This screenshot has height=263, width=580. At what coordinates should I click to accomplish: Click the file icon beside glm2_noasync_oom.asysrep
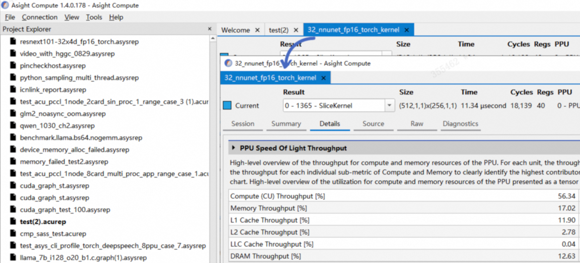[x=14, y=114]
